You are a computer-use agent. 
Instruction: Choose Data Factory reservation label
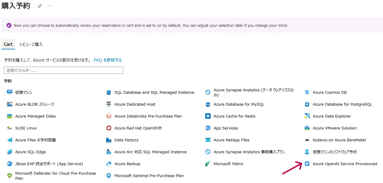point(126,140)
